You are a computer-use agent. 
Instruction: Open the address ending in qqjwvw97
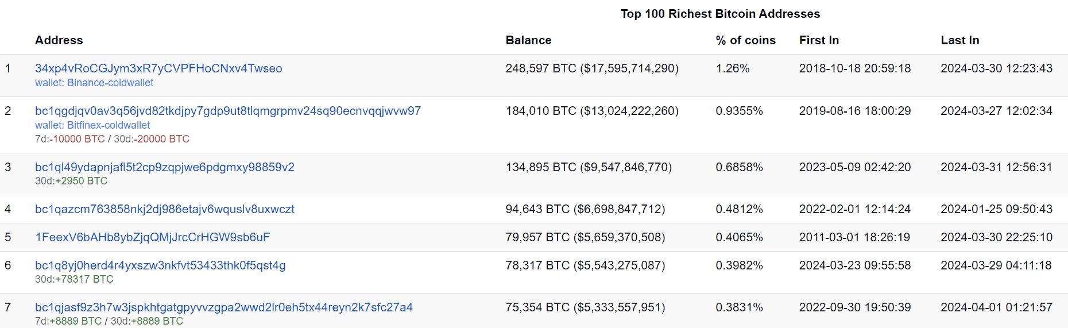coord(227,111)
